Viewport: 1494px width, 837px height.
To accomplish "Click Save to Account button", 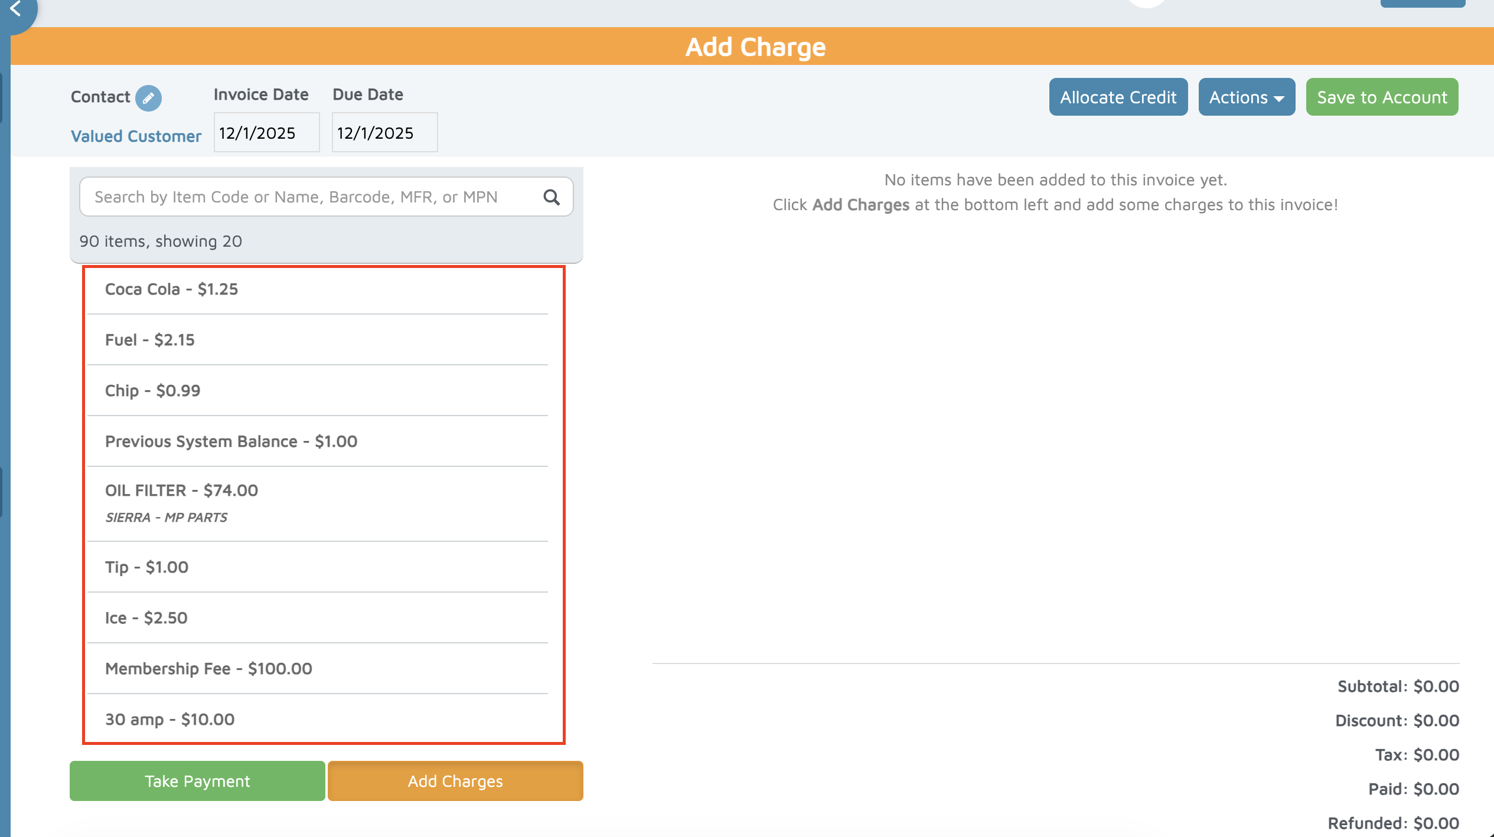I will 1381,97.
